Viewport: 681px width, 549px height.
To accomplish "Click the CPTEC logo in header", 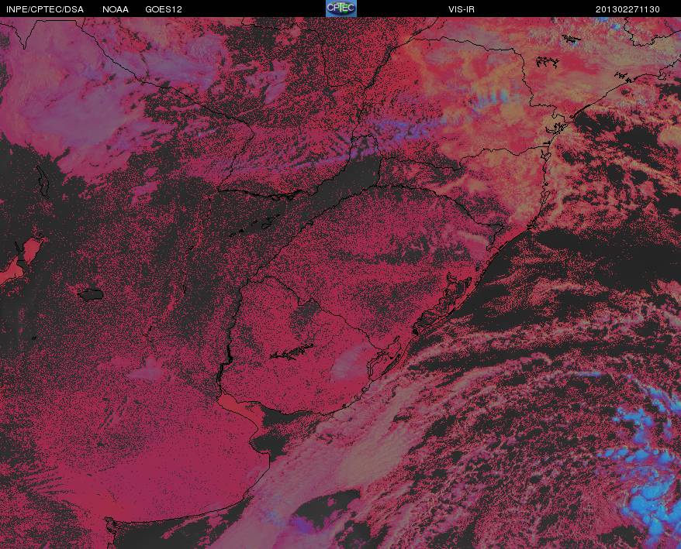I will pos(341,9).
